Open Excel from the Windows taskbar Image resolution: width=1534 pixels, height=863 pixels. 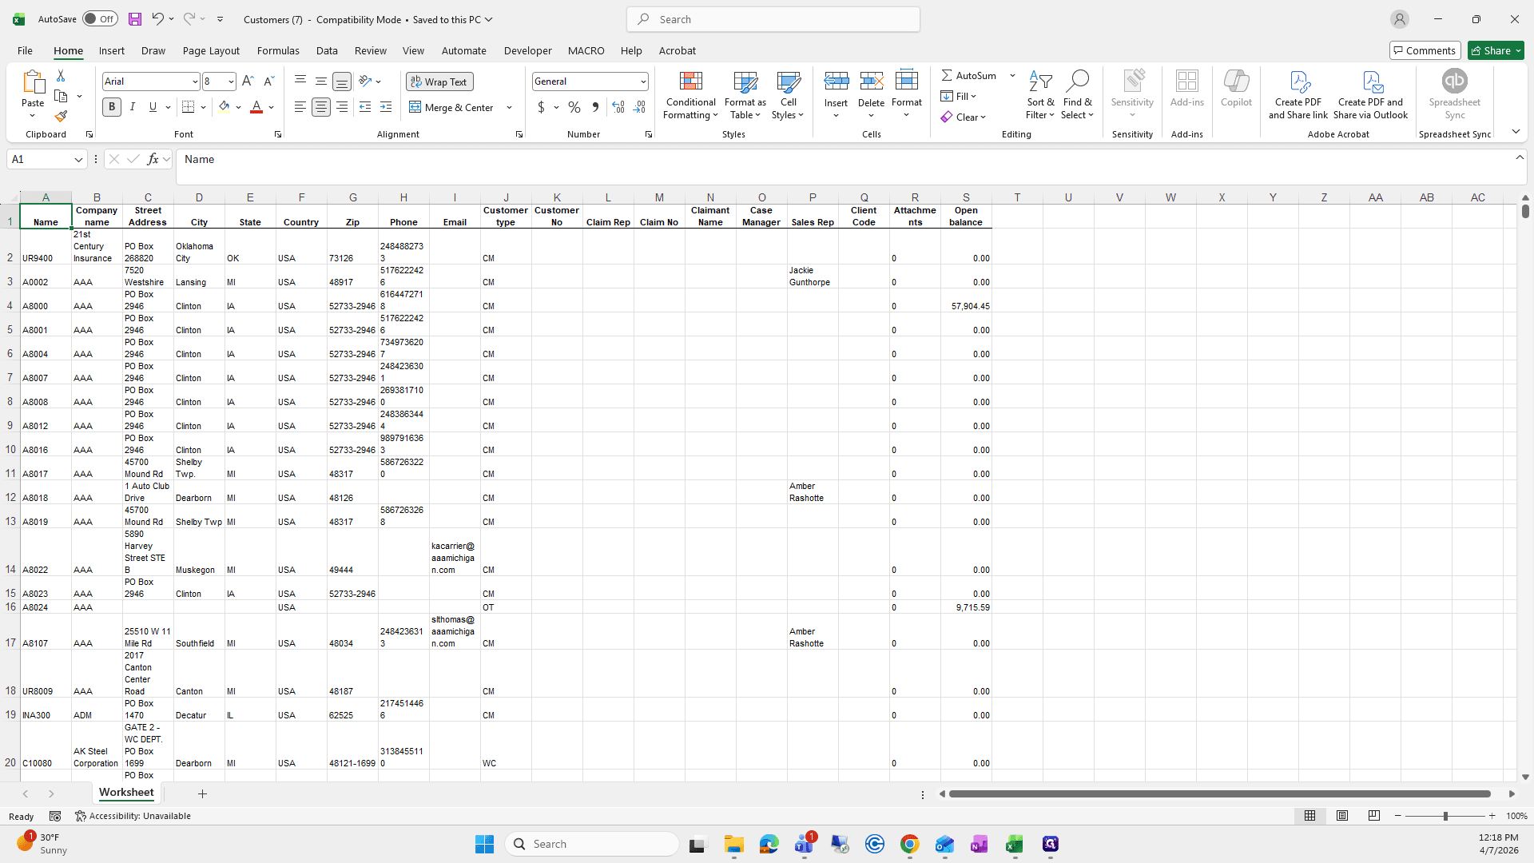pyautogui.click(x=1015, y=845)
